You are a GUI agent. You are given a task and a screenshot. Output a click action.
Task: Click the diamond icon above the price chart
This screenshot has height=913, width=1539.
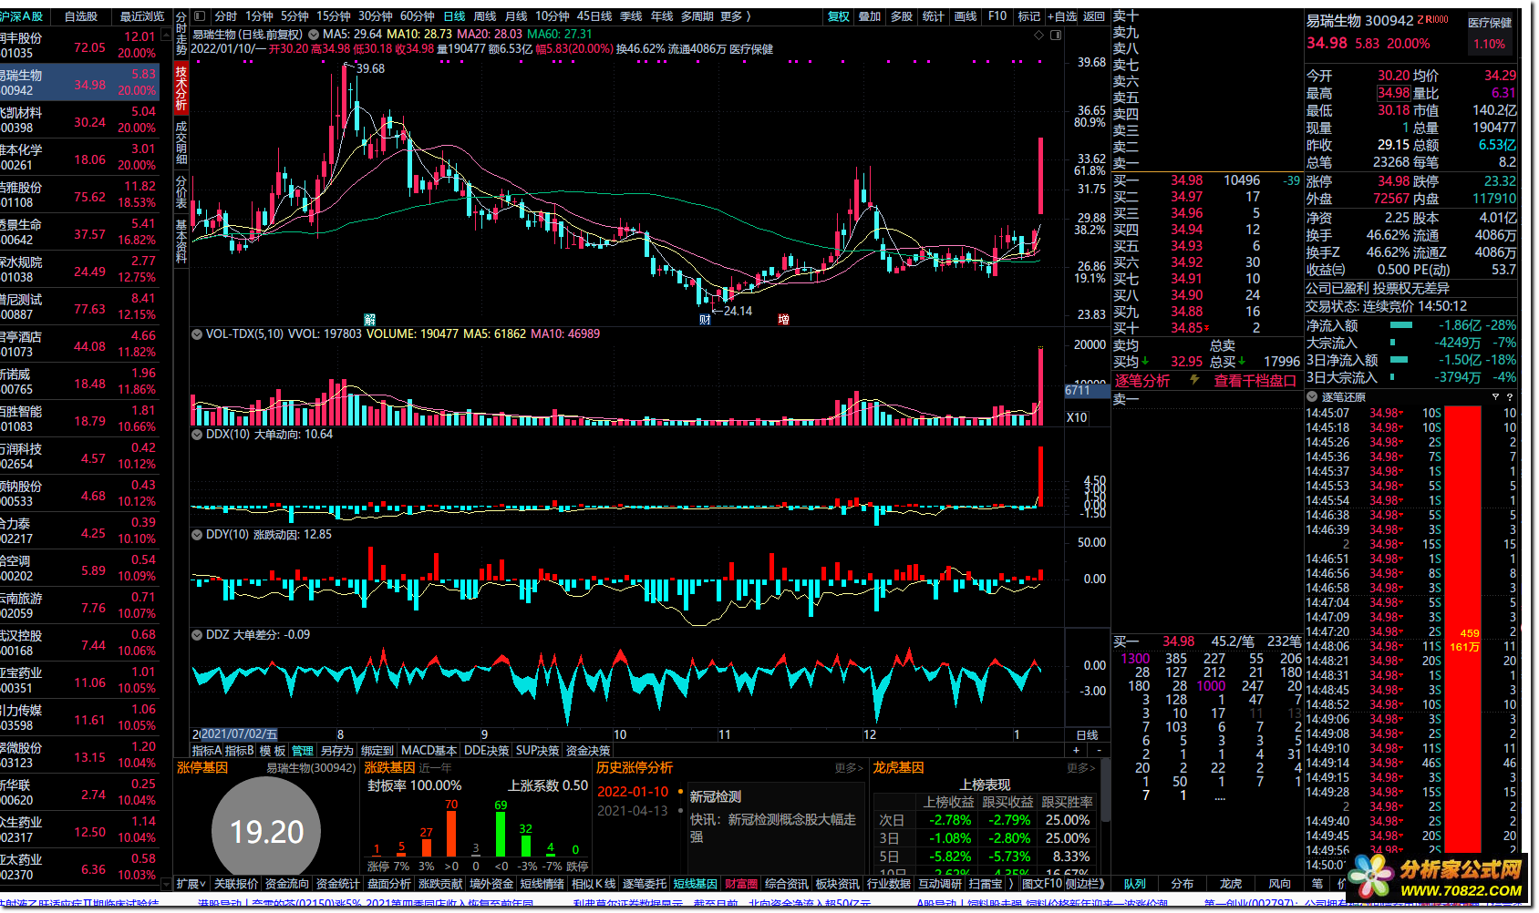tap(1038, 35)
